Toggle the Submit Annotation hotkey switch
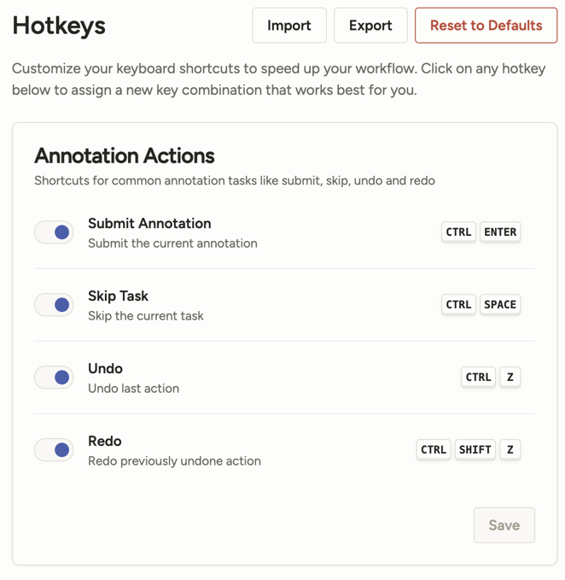 (x=54, y=231)
